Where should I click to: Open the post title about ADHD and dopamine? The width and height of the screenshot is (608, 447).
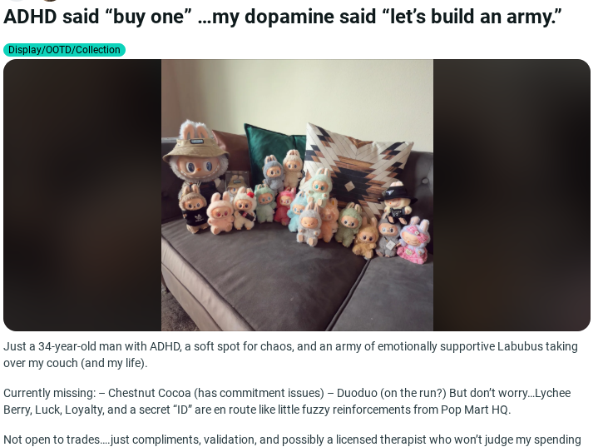click(283, 17)
